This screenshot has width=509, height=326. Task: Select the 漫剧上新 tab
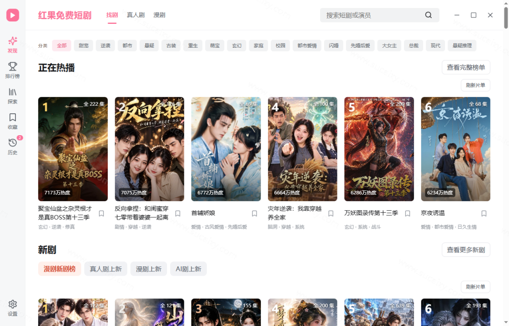pos(149,269)
